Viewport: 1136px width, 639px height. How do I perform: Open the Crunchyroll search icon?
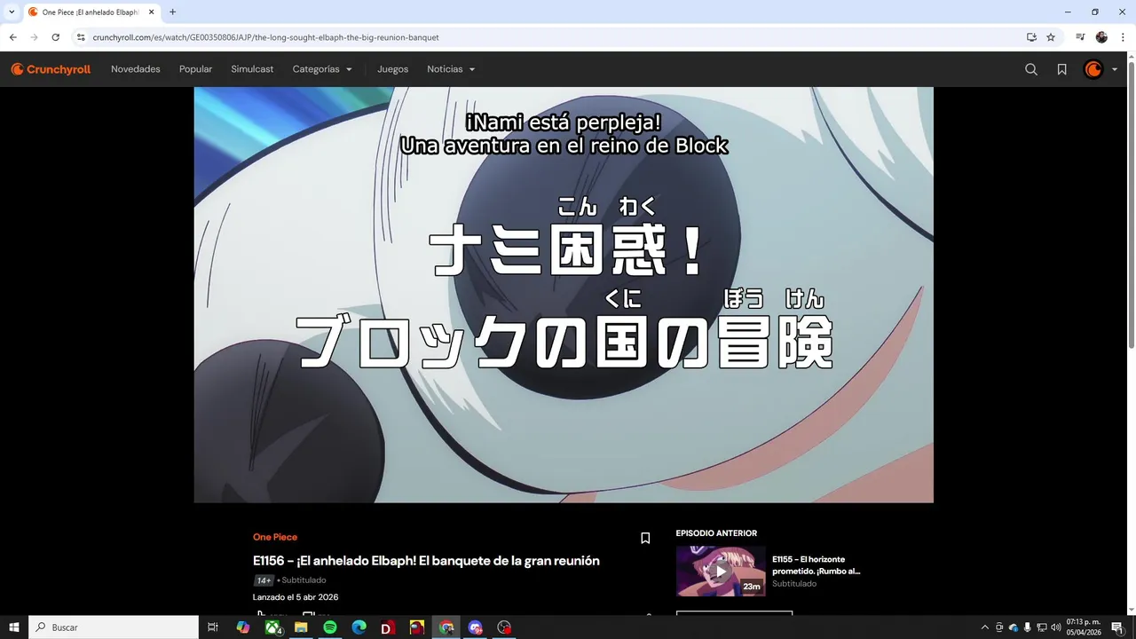[1031, 69]
